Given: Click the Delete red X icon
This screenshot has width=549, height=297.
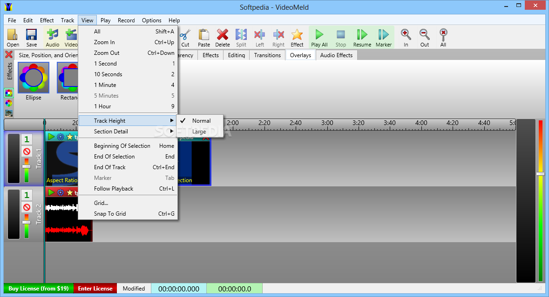Looking at the screenshot, I should pyautogui.click(x=222, y=38).
